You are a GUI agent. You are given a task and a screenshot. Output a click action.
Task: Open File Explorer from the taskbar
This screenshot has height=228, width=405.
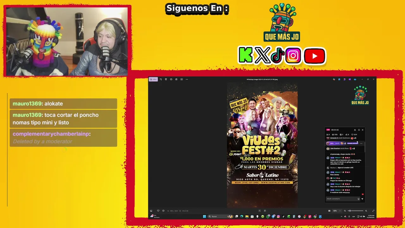pyautogui.click(x=247, y=217)
